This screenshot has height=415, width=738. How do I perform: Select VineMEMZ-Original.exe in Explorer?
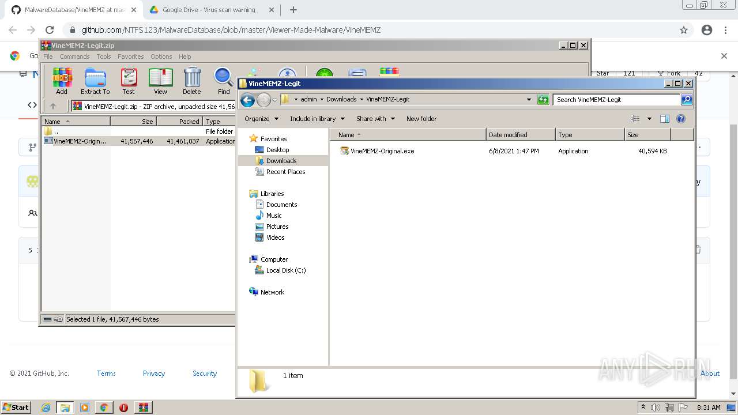click(x=382, y=151)
